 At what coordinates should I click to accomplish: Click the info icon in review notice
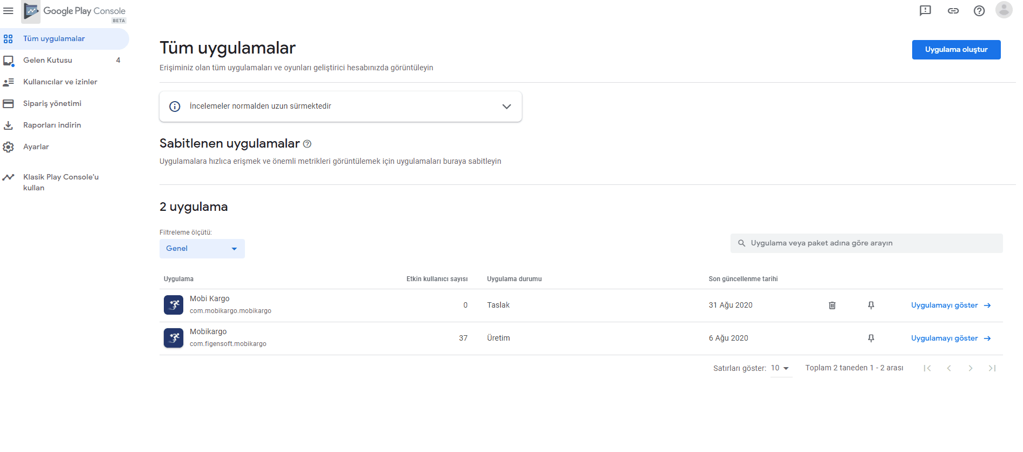coord(175,107)
